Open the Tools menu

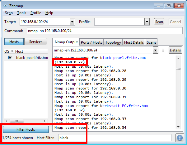tap(21, 13)
